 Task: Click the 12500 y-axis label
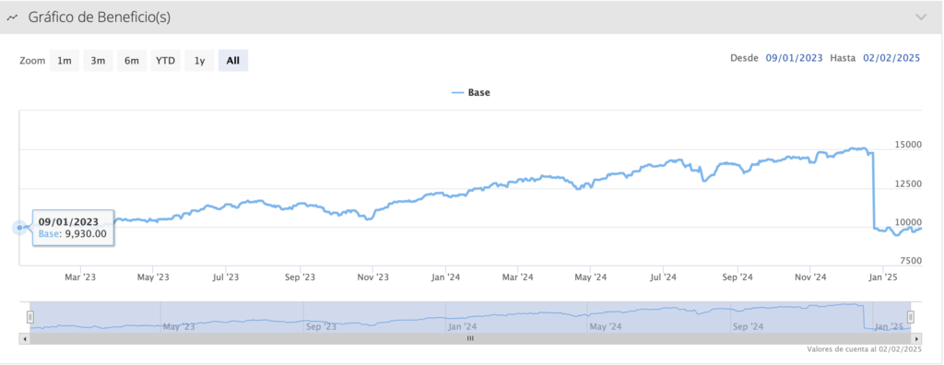908,183
